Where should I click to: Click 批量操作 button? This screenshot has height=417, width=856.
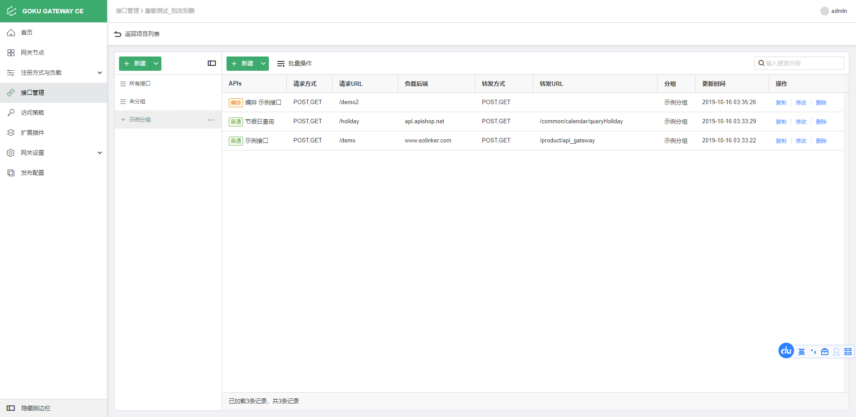tap(294, 64)
